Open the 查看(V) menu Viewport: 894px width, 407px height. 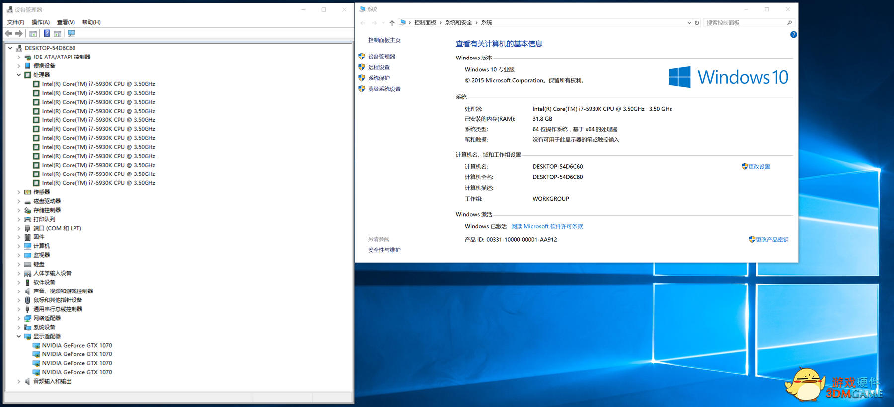tap(66, 22)
